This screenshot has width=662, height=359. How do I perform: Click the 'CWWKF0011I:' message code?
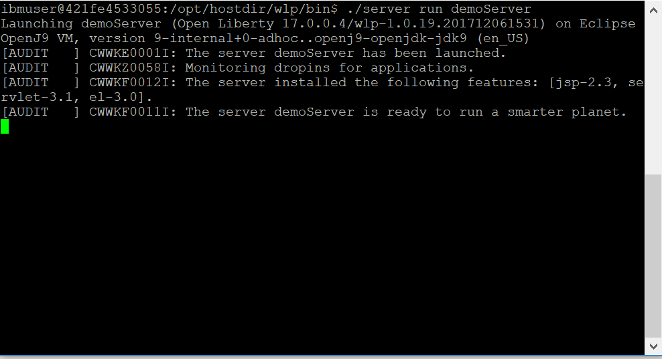click(x=133, y=112)
